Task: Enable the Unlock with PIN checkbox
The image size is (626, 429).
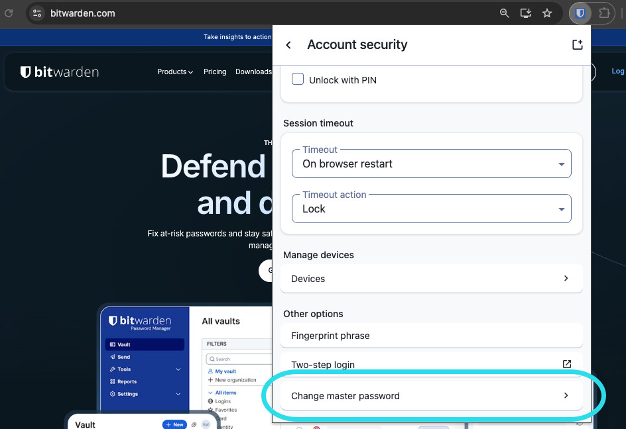Action: click(298, 79)
